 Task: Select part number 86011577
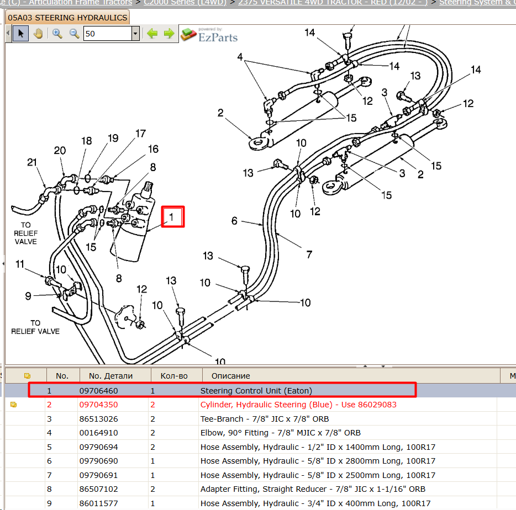click(98, 503)
